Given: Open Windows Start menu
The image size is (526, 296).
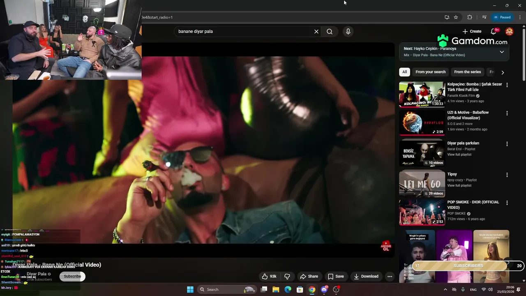Looking at the screenshot, I should (190, 289).
